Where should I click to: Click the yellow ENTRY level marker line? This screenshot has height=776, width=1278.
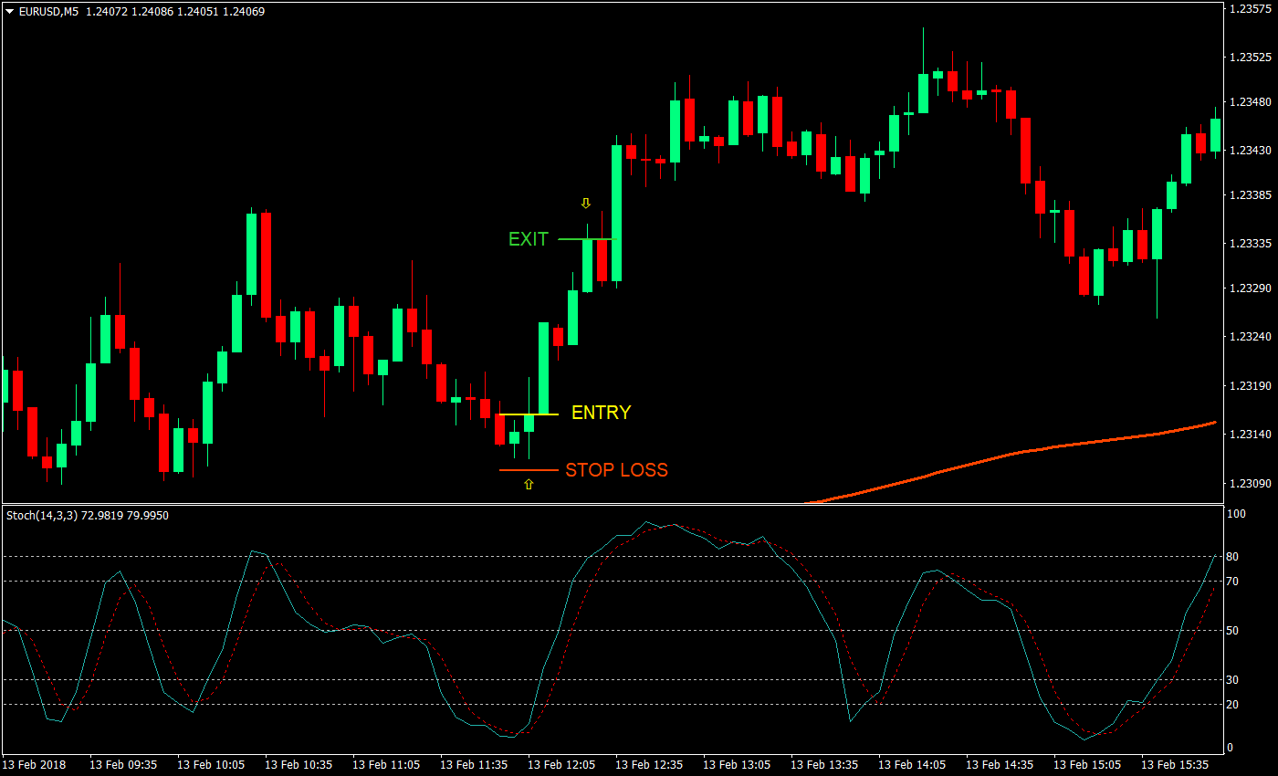point(528,413)
